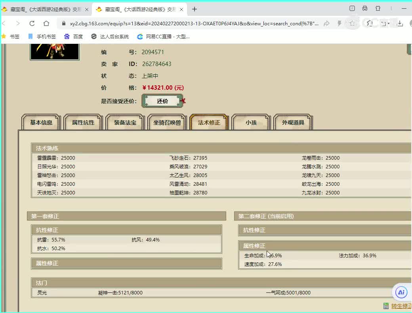Select the 法术修正 tab

pyautogui.click(x=209, y=123)
